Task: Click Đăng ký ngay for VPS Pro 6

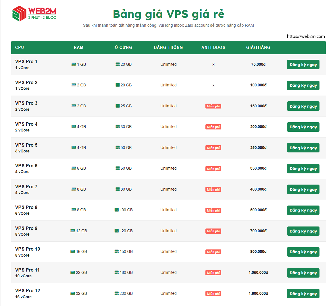Action: 303,169
